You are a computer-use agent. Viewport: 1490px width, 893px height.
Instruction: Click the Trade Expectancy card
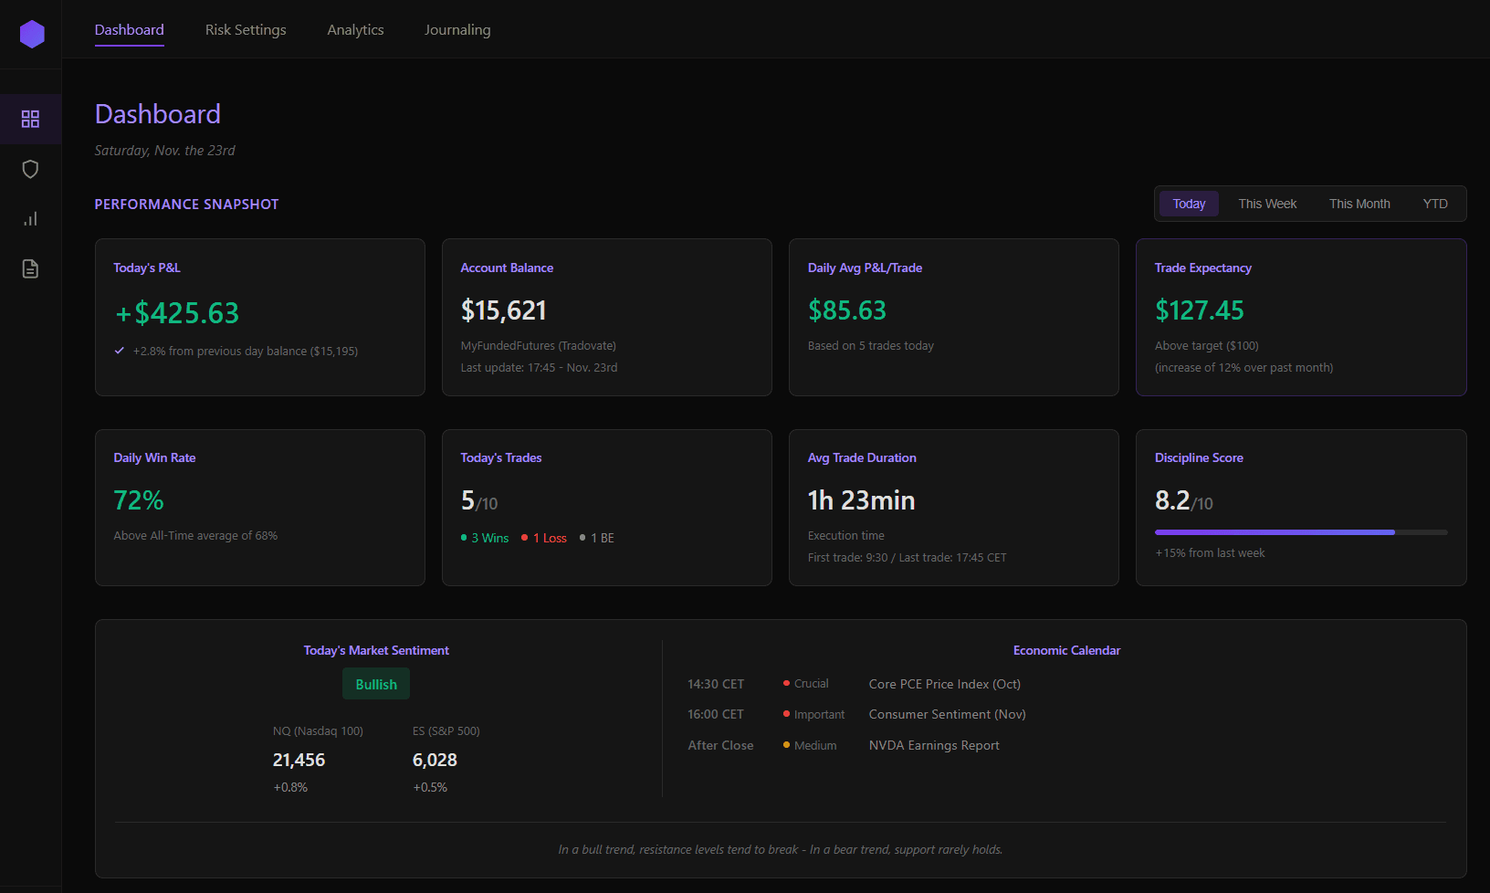point(1301,318)
